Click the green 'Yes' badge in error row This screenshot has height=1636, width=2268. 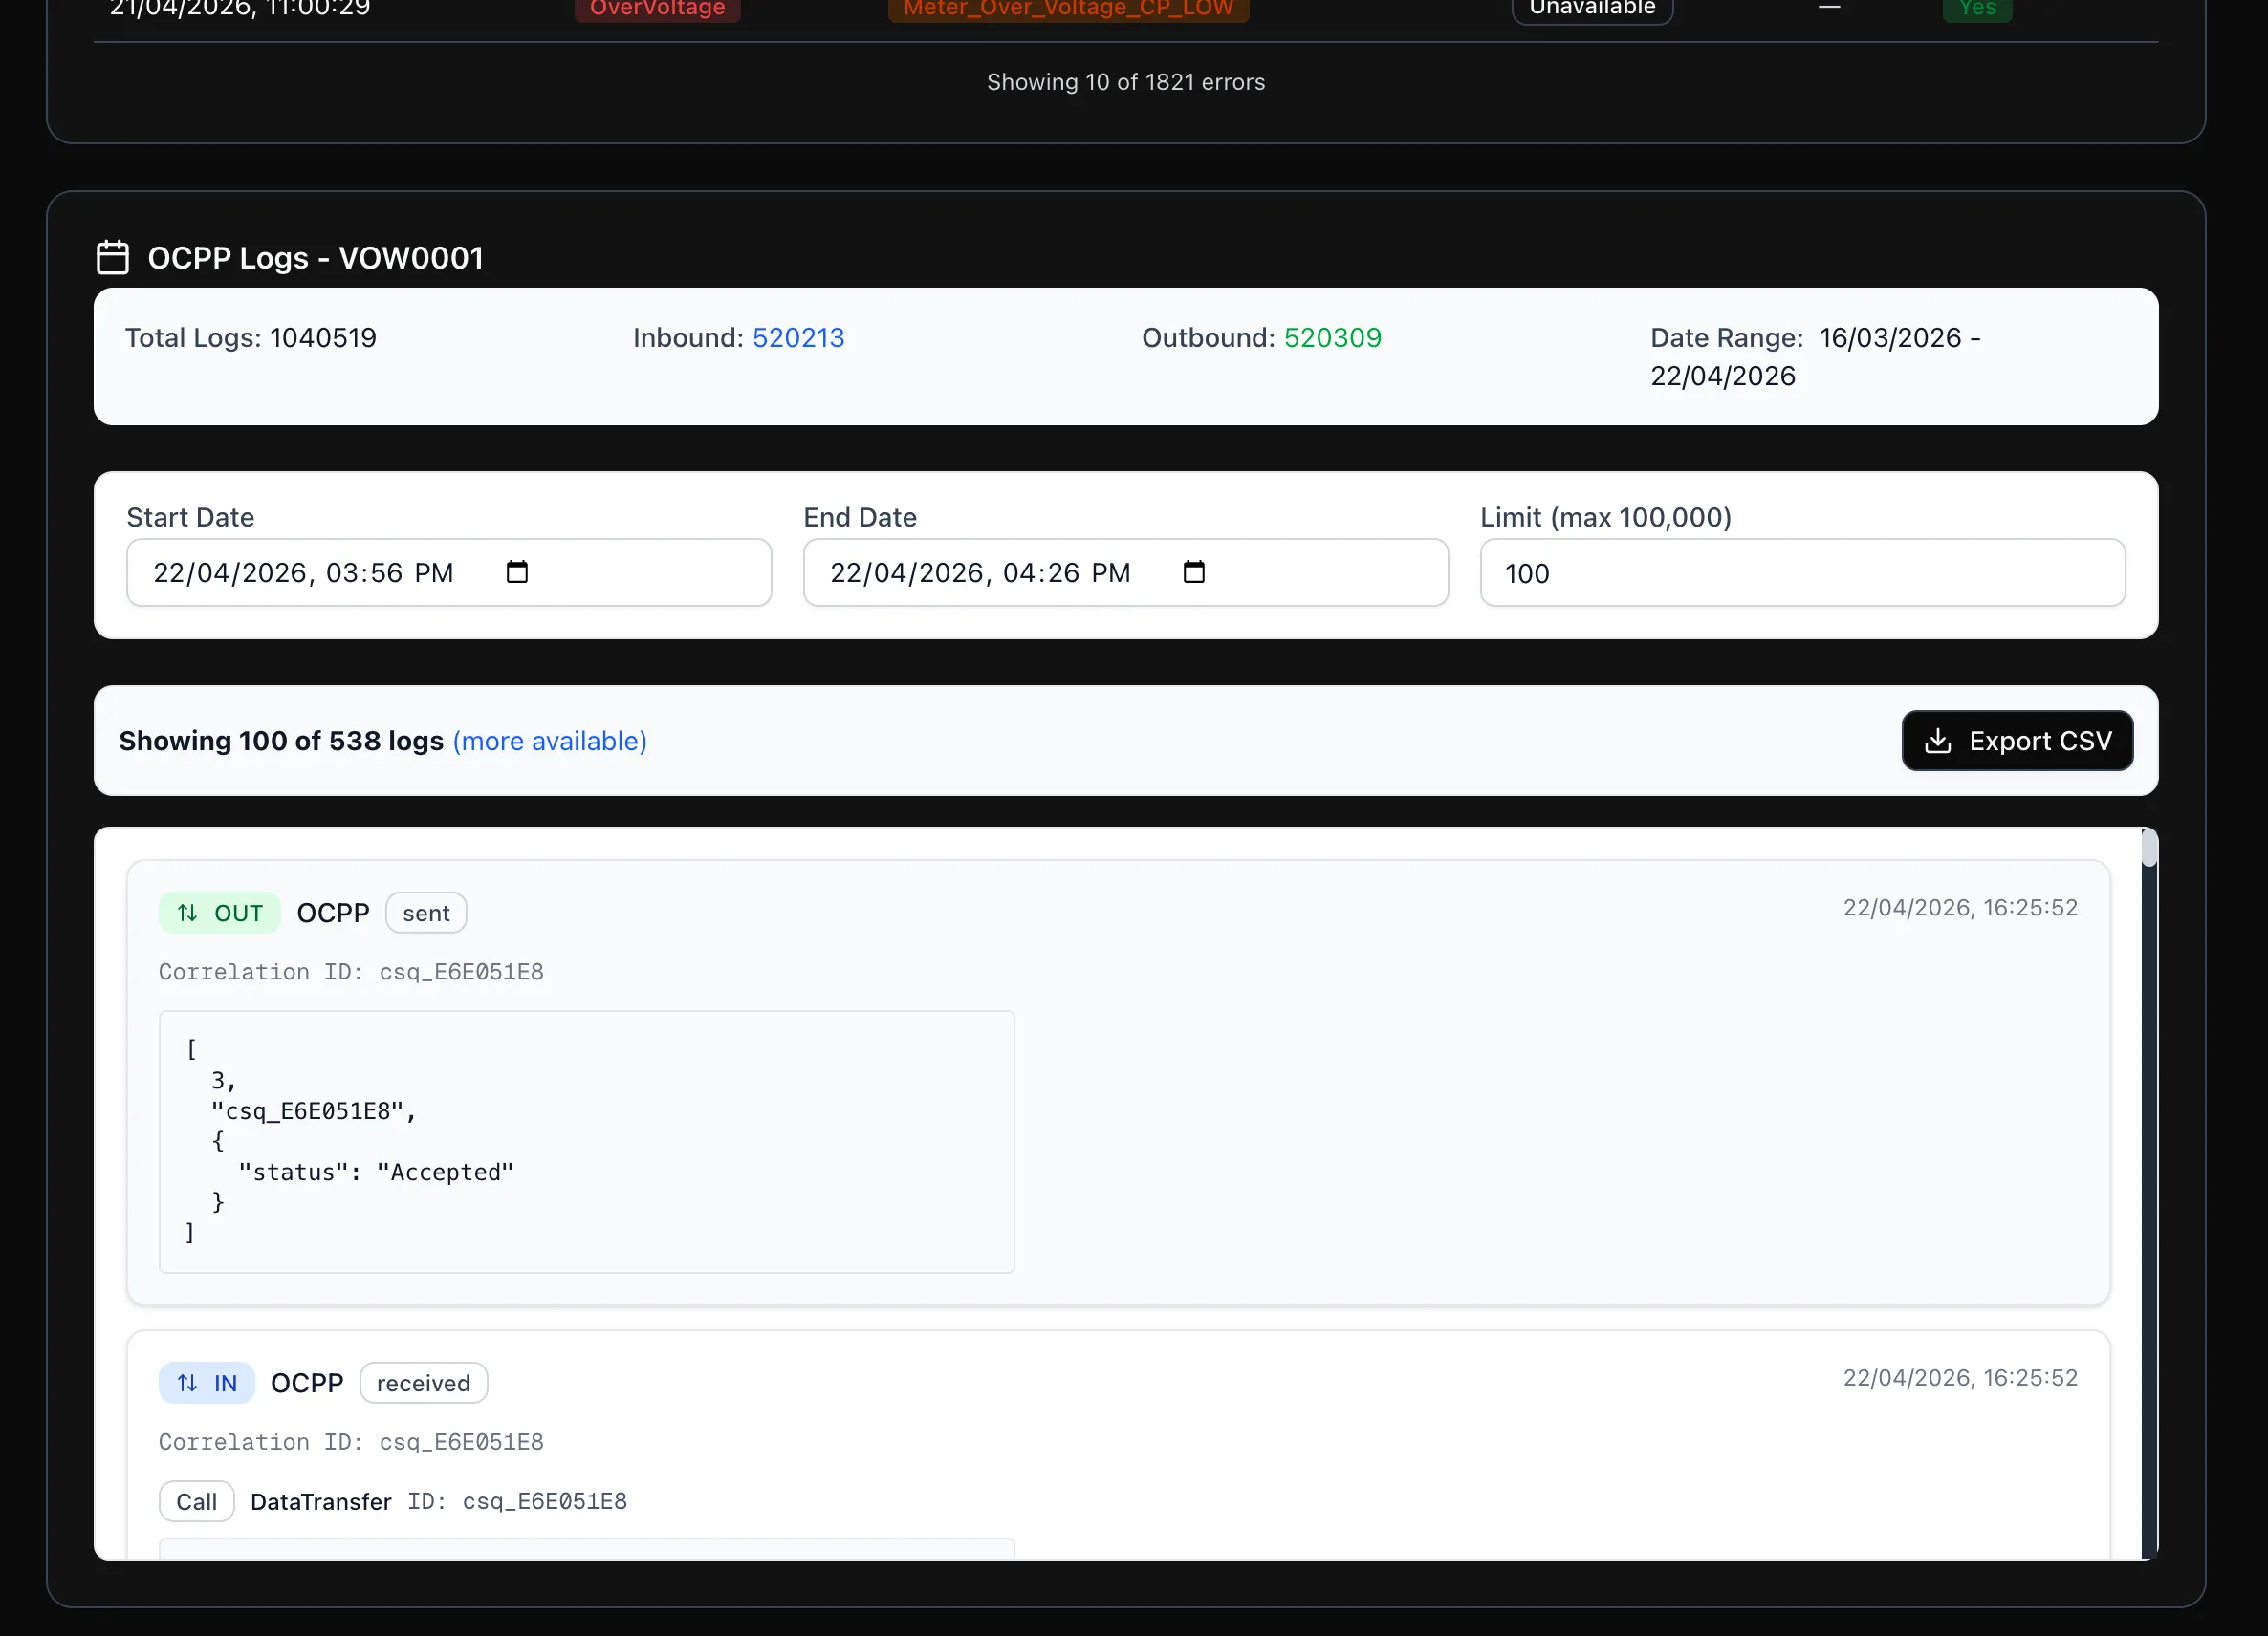coord(1977,8)
